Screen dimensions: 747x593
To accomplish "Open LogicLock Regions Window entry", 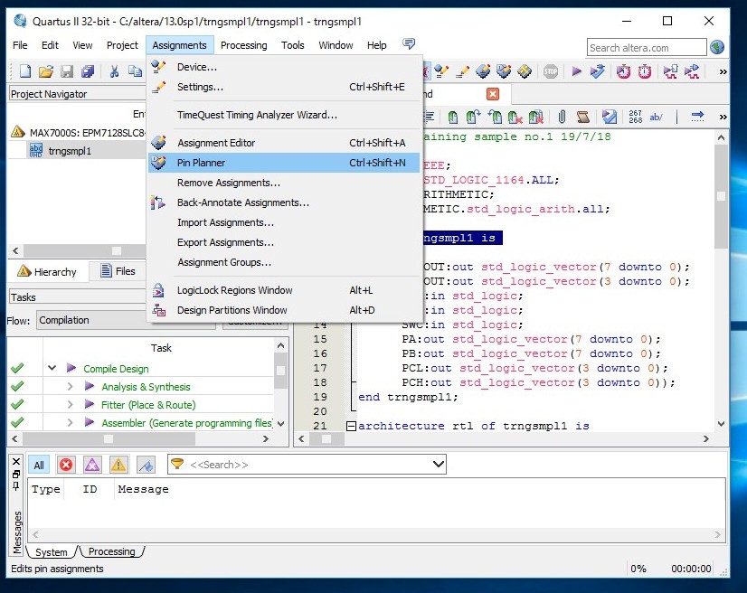I will [x=284, y=290].
